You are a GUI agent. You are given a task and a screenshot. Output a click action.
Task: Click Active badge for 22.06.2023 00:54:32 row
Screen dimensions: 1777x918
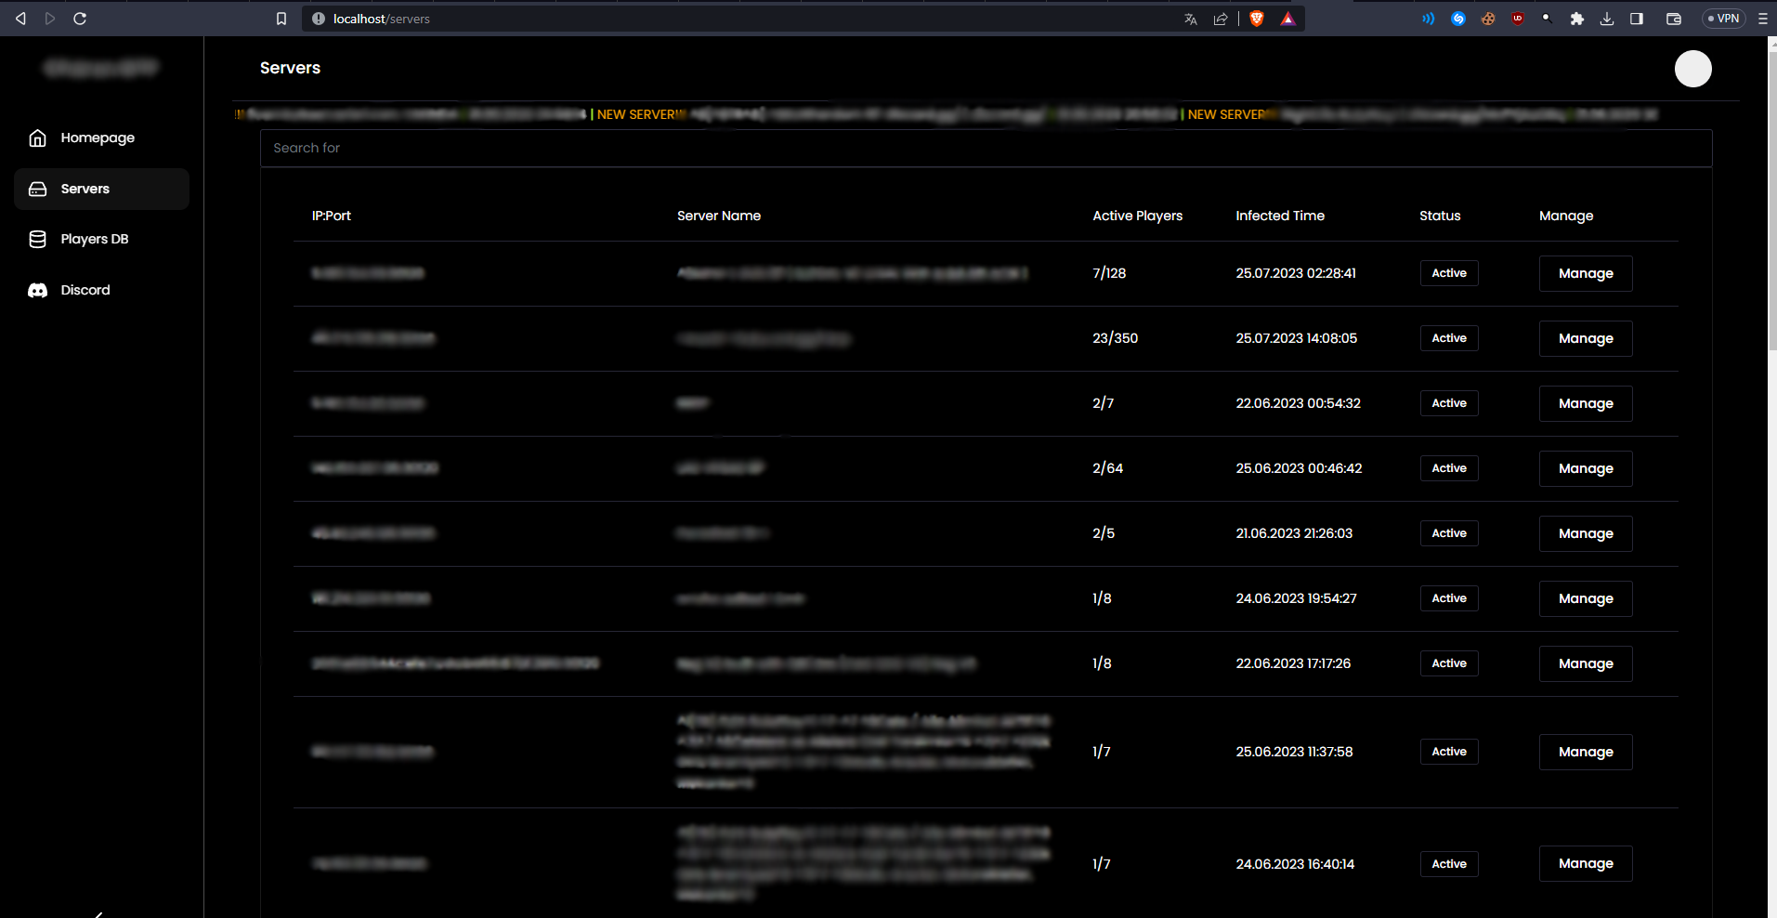pos(1449,403)
